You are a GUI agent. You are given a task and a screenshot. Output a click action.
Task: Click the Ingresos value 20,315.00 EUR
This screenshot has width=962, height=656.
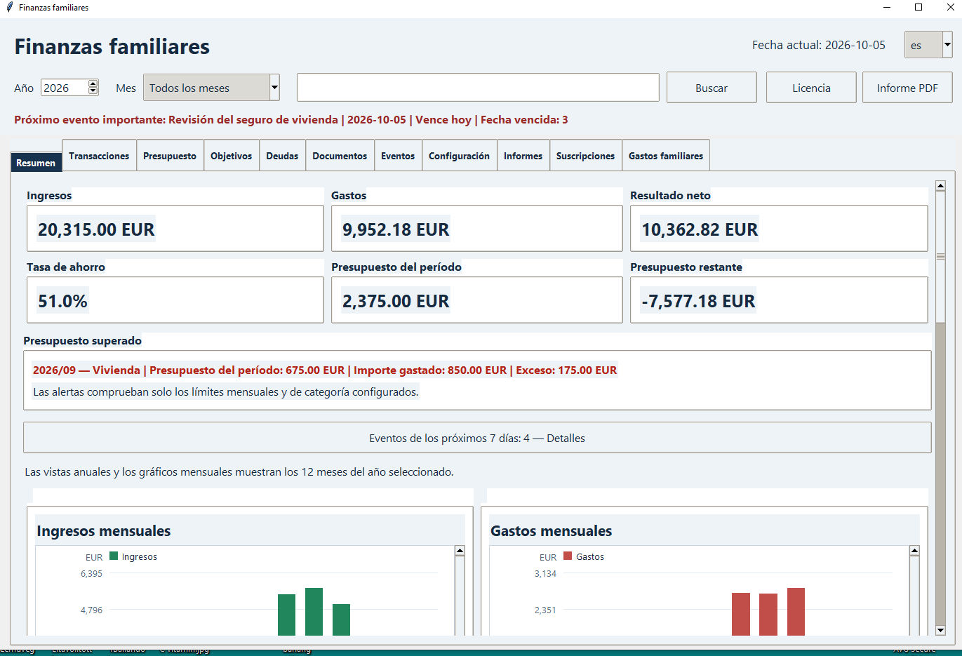click(x=96, y=229)
